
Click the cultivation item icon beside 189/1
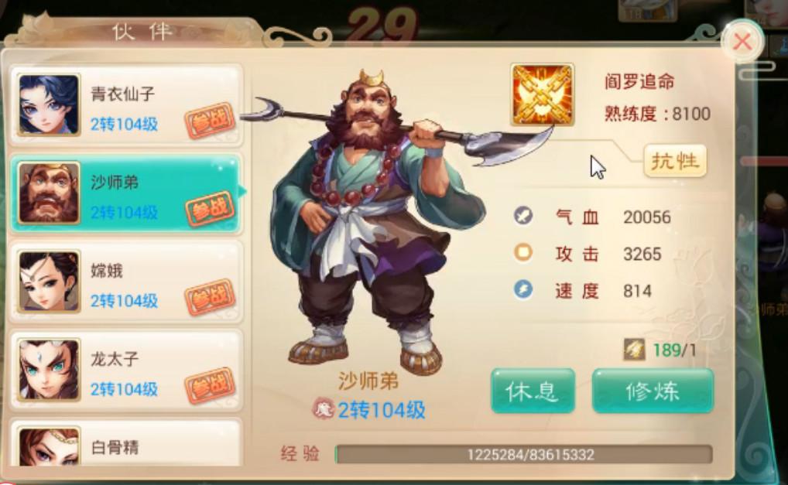[635, 350]
